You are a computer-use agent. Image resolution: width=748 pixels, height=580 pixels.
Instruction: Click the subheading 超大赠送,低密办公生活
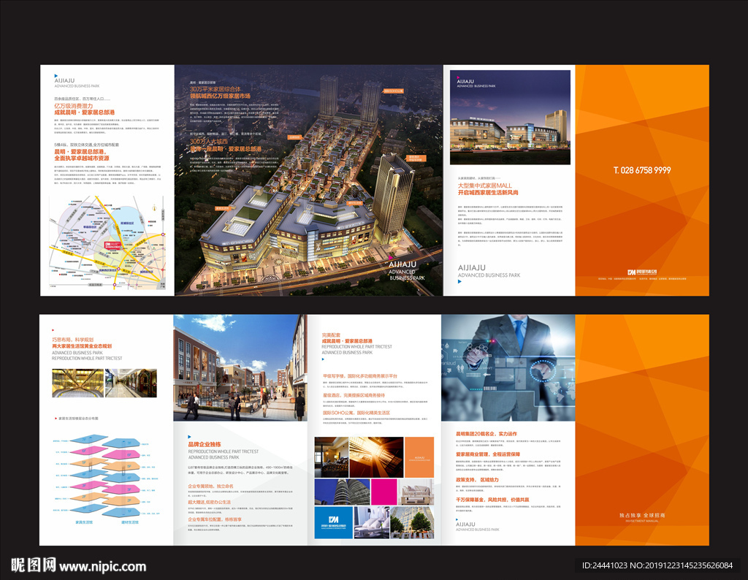(209, 503)
